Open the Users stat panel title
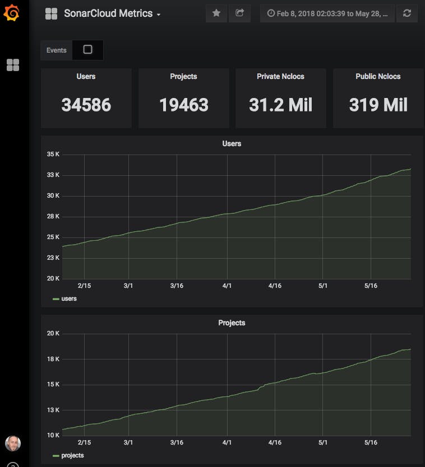This screenshot has width=425, height=467. pos(86,77)
